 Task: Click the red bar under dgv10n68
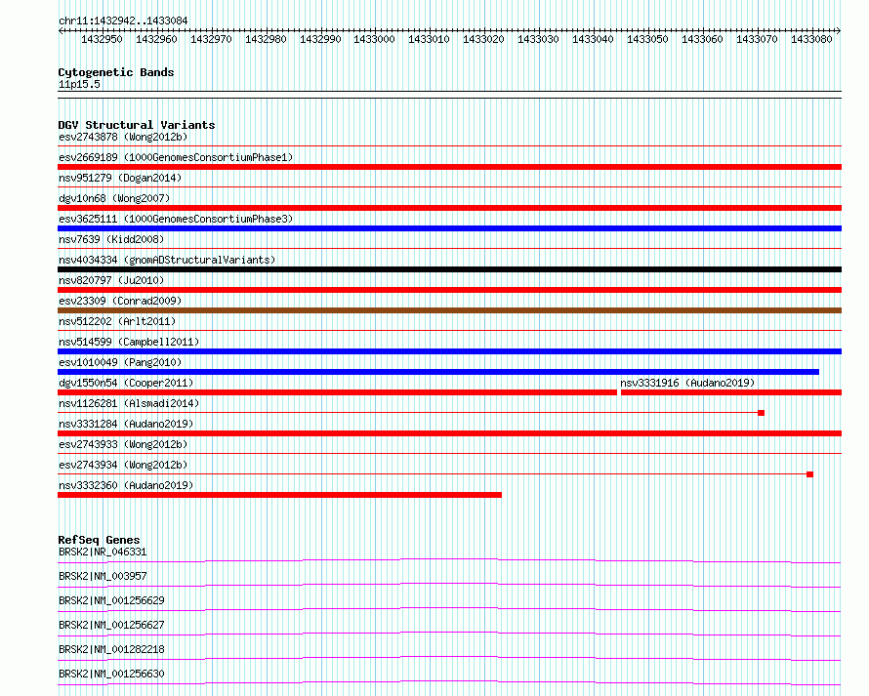point(449,208)
